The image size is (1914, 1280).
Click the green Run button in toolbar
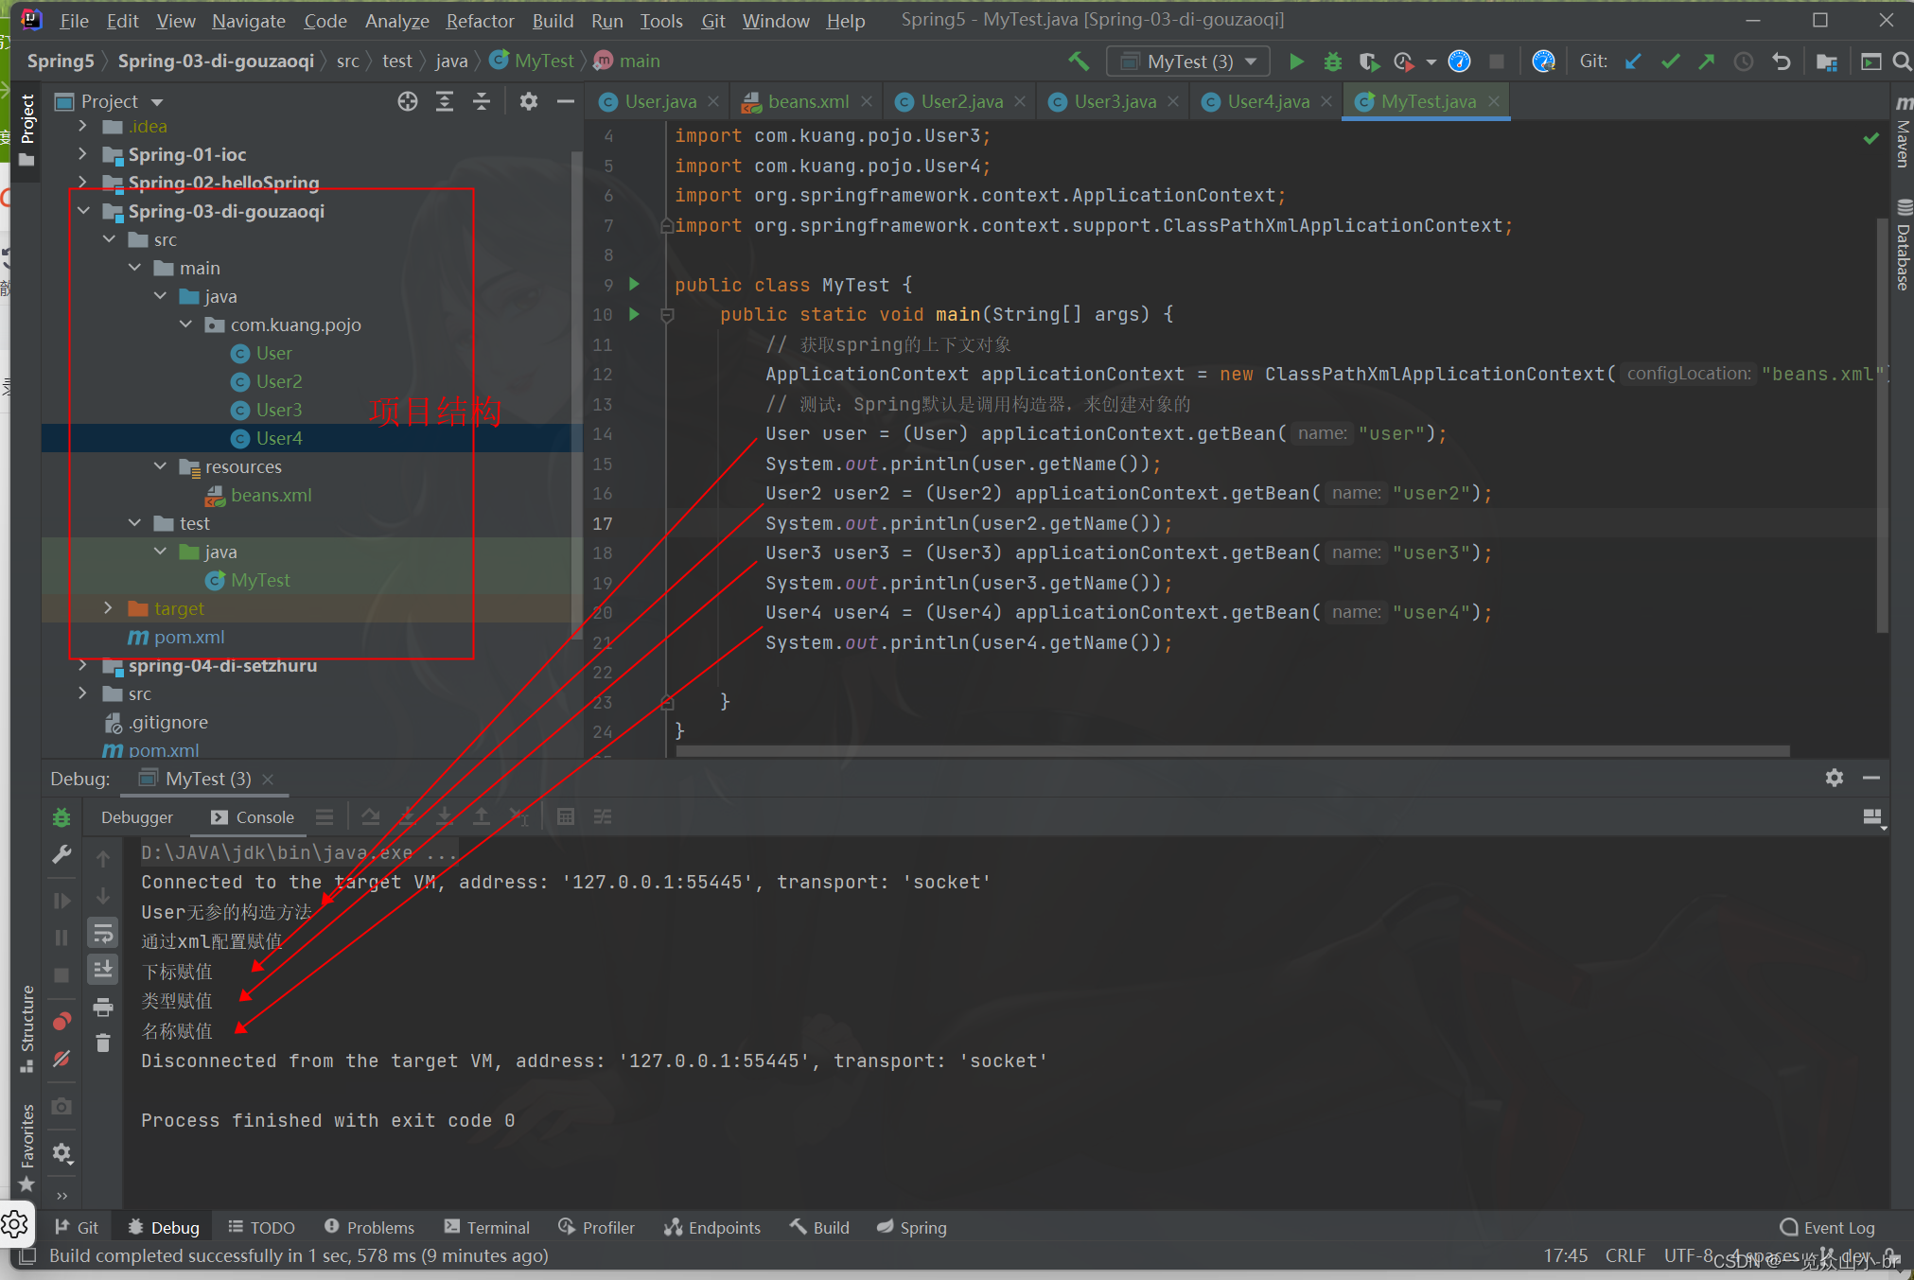click(1296, 61)
